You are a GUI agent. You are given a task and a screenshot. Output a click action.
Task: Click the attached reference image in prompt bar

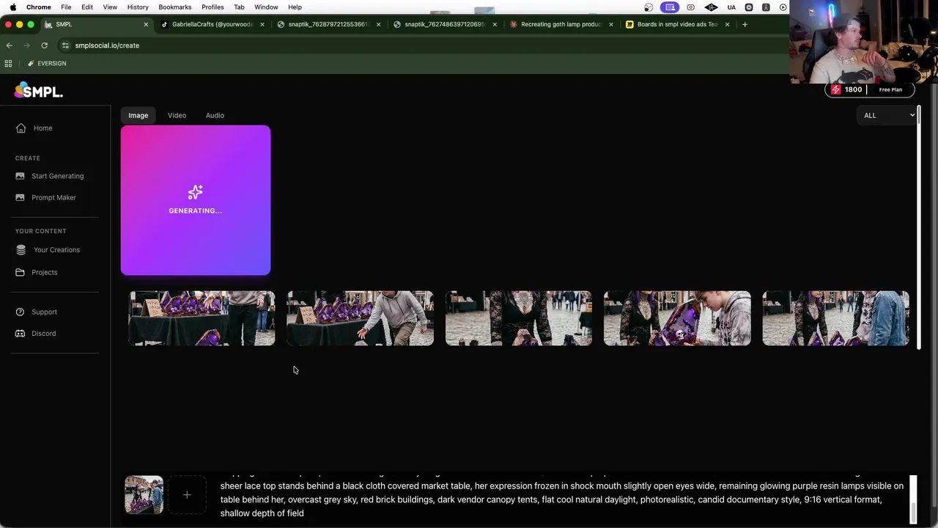click(144, 495)
